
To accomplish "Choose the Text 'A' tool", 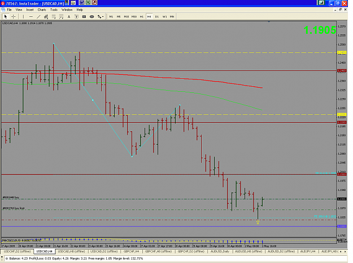I will click(x=69, y=16).
